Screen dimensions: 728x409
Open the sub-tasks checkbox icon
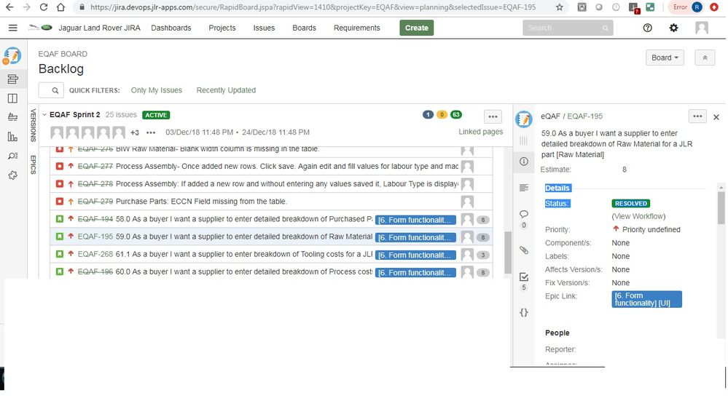pos(524,277)
